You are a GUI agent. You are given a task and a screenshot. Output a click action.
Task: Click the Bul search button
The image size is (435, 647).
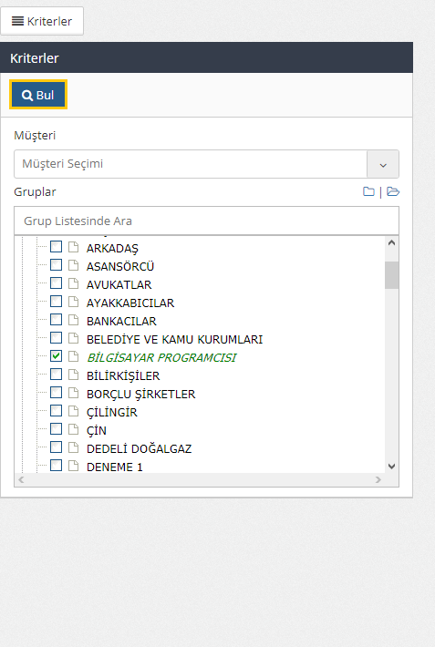coord(38,95)
